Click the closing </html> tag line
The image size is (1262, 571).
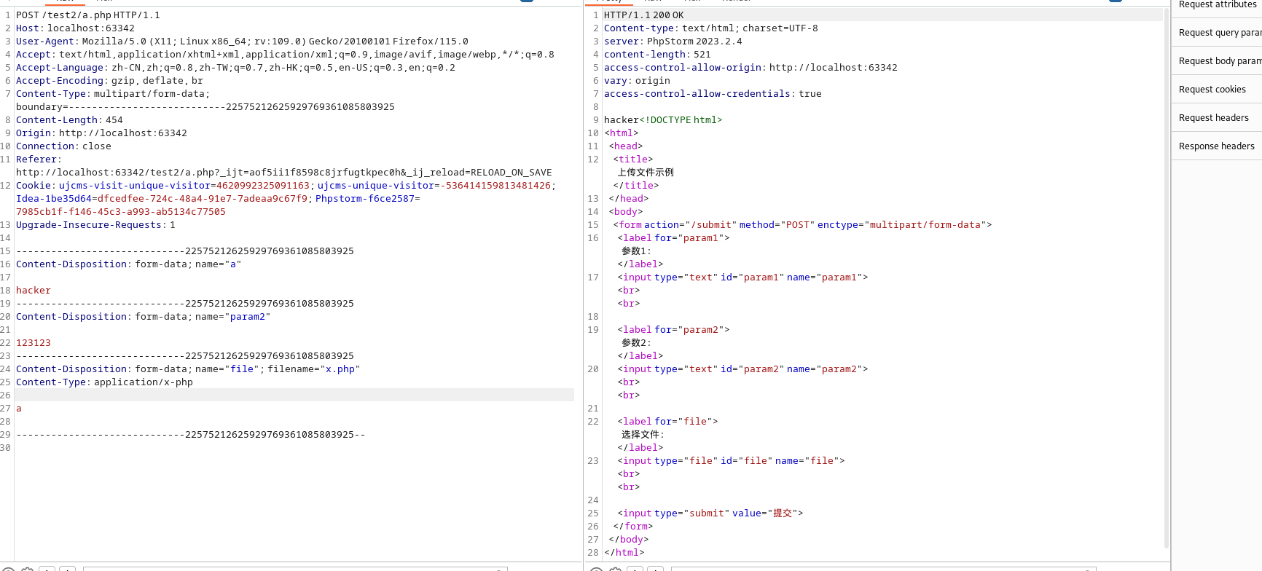click(x=624, y=553)
